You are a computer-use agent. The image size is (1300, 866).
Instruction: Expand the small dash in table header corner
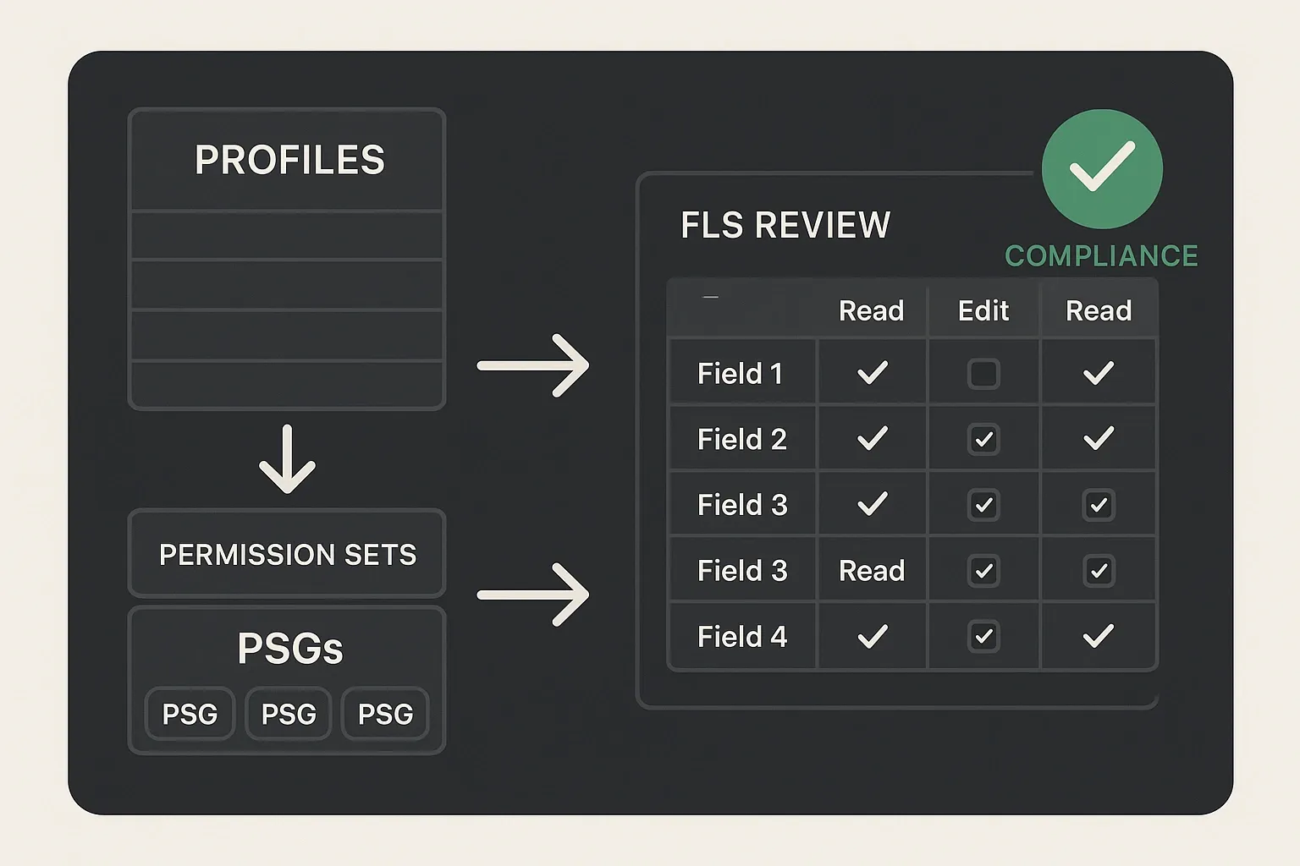[711, 298]
